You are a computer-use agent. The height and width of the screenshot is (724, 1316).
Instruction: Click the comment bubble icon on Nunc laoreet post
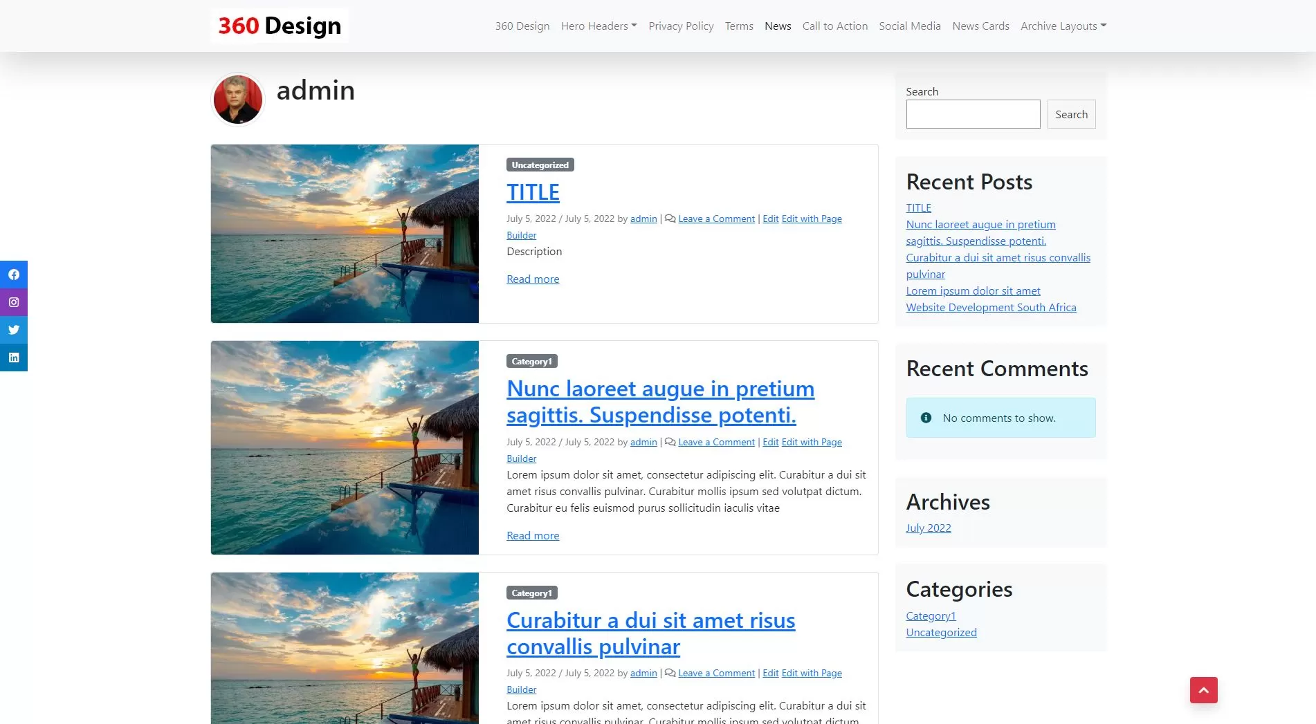click(670, 442)
